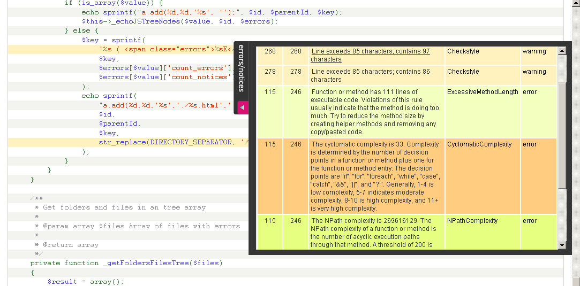Open the 'contains 97 characters' Checkstyle link
This screenshot has height=286, width=580.
pos(370,56)
